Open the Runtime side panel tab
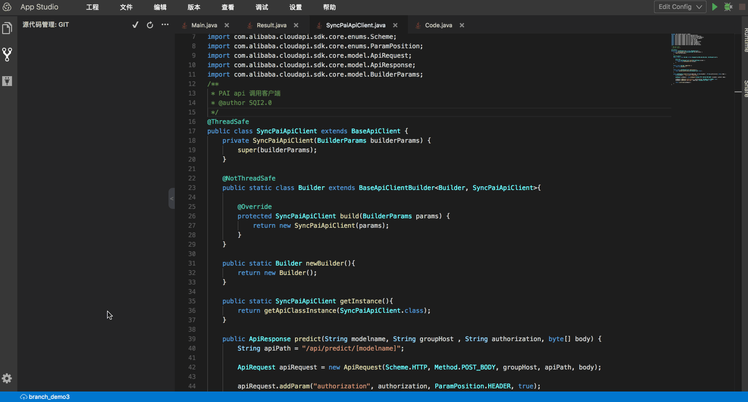 tap(745, 38)
